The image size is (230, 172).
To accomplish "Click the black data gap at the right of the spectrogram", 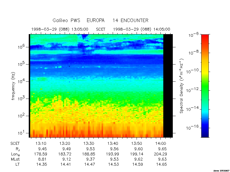I will [168, 86].
